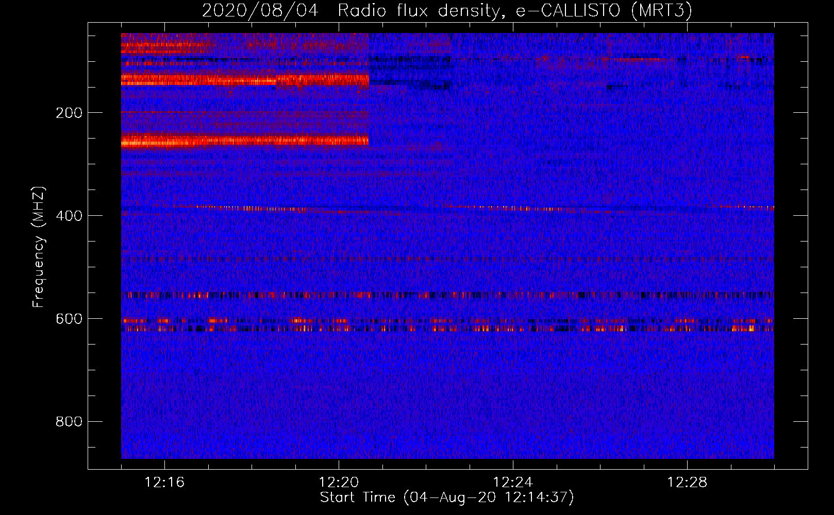Click the 'Start Time (04-Aug-20 12:14:37)' label
Image resolution: width=834 pixels, height=515 pixels.
tap(447, 497)
